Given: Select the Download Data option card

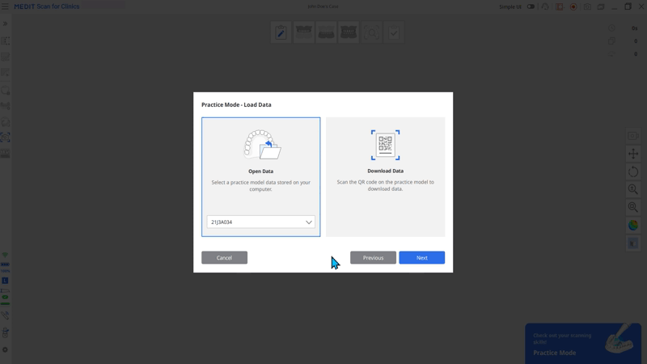Looking at the screenshot, I should (386, 177).
